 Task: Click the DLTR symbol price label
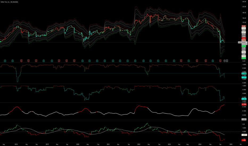(x=240, y=42)
